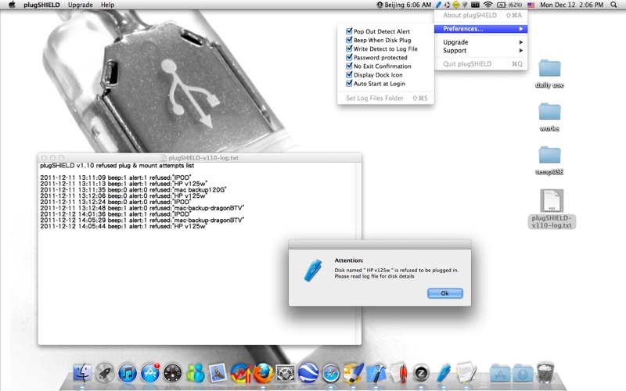The image size is (626, 391).
Task: Toggle Pop Out Detect Alert checkbox
Action: (x=349, y=30)
